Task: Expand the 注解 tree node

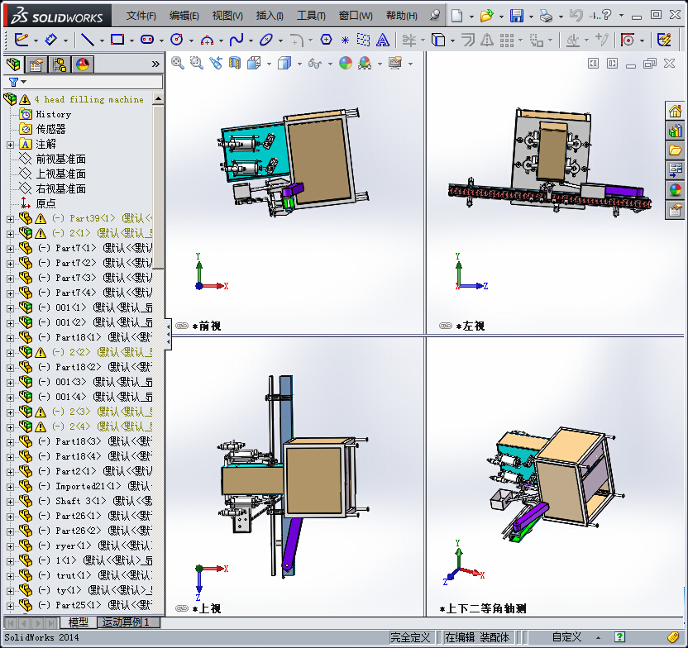Action: [10, 145]
